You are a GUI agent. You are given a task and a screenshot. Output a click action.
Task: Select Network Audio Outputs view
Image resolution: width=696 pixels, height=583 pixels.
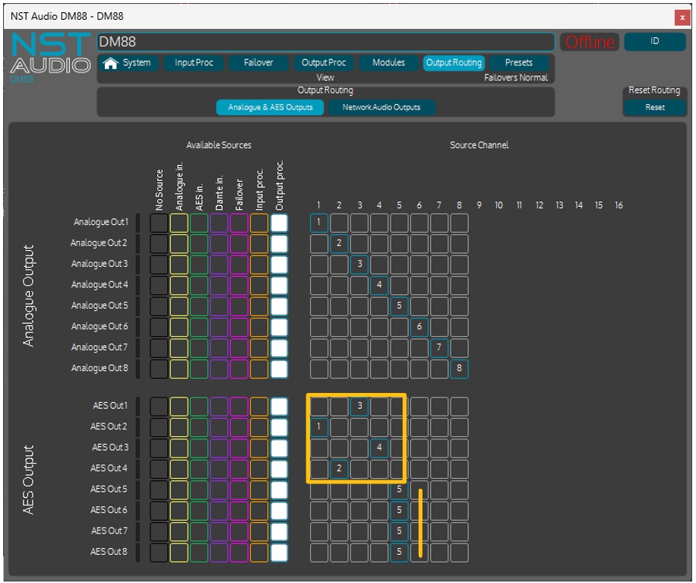tap(381, 107)
